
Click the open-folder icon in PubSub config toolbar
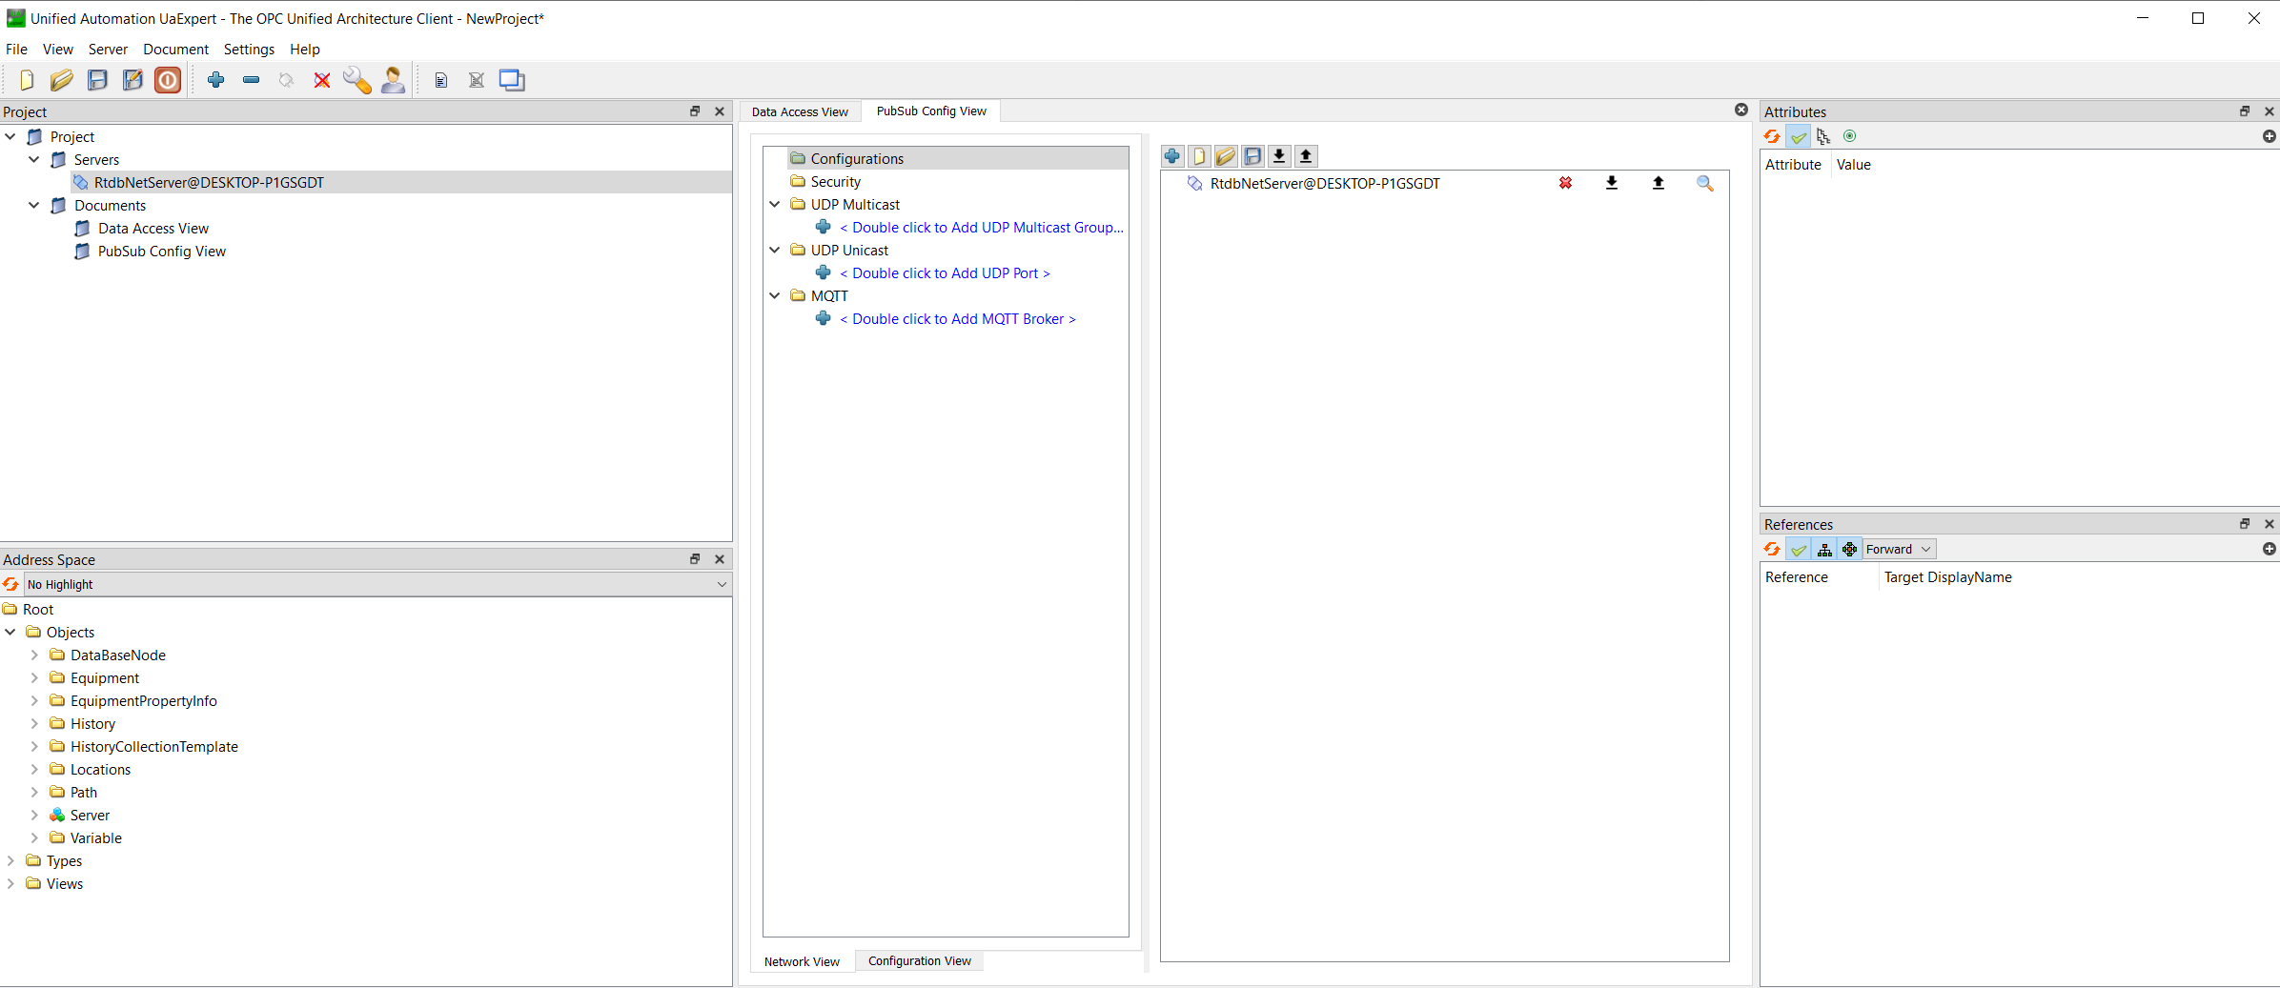point(1226,156)
